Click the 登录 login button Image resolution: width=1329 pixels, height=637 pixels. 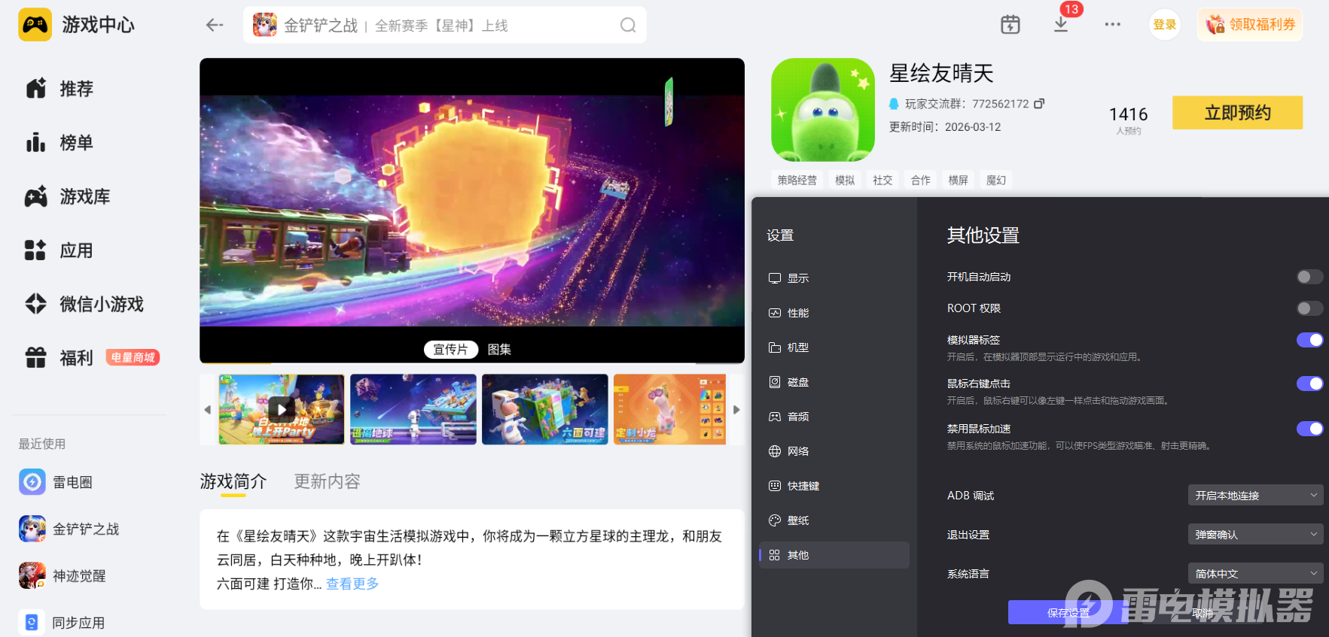(1165, 25)
